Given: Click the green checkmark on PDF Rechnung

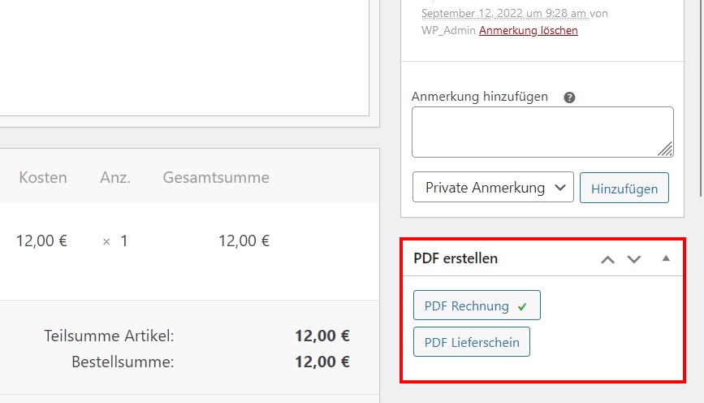Looking at the screenshot, I should tap(522, 307).
